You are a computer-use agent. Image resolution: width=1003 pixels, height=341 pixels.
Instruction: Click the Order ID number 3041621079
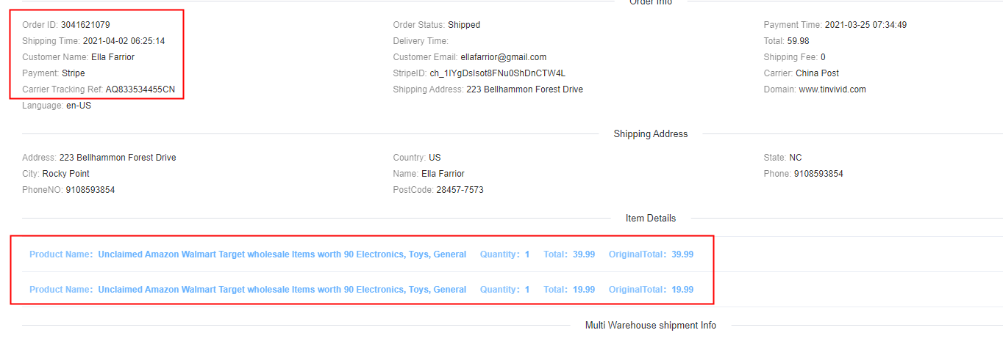85,25
